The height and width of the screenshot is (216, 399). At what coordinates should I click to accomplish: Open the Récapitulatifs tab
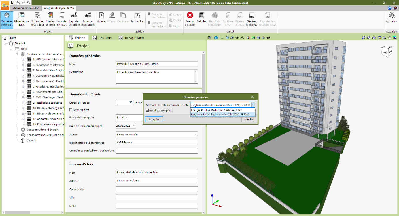[131, 38]
